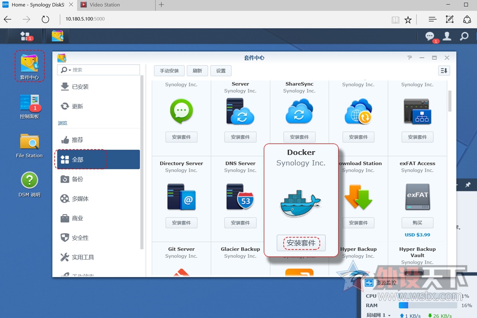Viewport: 477px width, 318px height.
Task: Click the 设置 button
Action: 221,71
